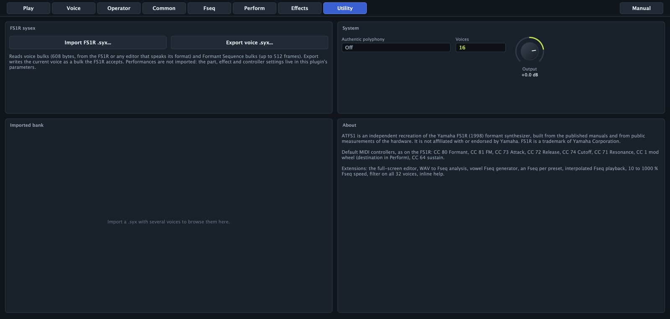This screenshot has width=670, height=319.
Task: Click the Voices value field showing 16
Action: 481,48
